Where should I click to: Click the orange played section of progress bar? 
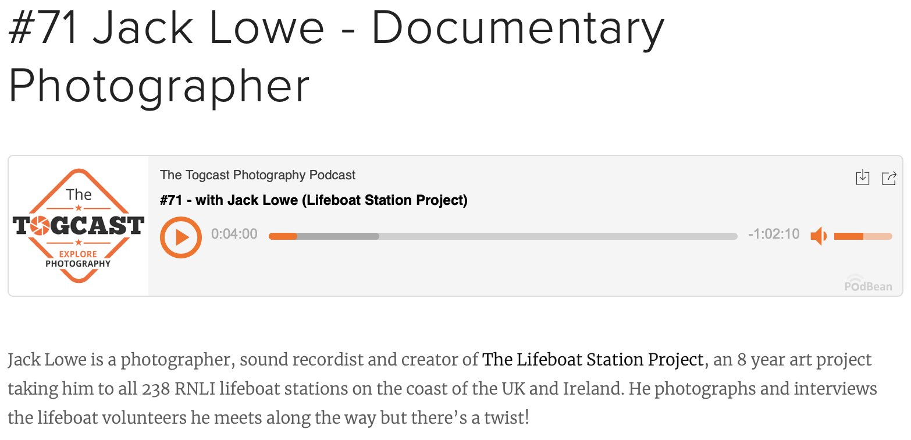[x=283, y=236]
